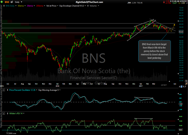Select the A arithmetic scale toggle
Viewport: 188px width, 135px height.
(179, 86)
